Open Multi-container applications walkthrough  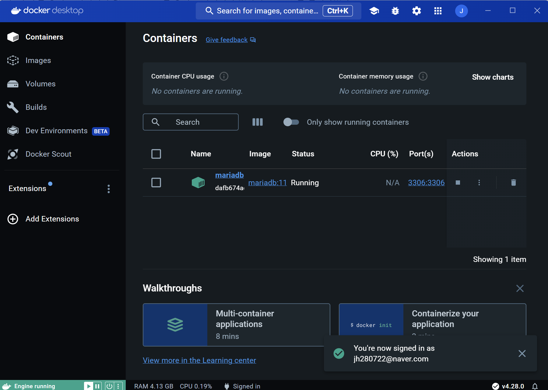tap(236, 325)
